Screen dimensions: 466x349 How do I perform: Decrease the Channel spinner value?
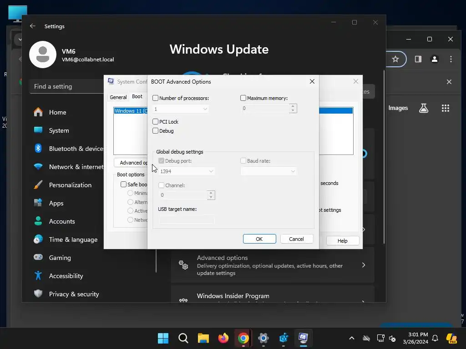coord(211,197)
